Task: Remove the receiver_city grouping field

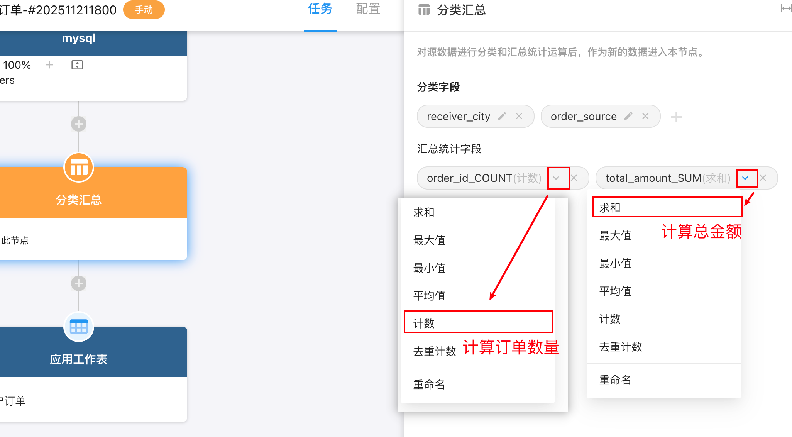Action: click(519, 116)
